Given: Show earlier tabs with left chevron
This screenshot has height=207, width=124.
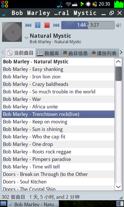Looking at the screenshot, I should [x=3, y=53].
